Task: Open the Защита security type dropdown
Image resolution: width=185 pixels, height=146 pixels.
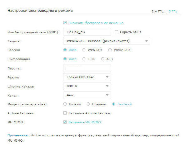Action: (107, 41)
